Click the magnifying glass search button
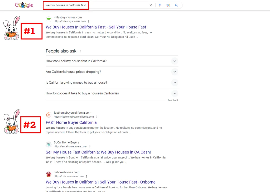The image size is (270, 192). click(177, 5)
